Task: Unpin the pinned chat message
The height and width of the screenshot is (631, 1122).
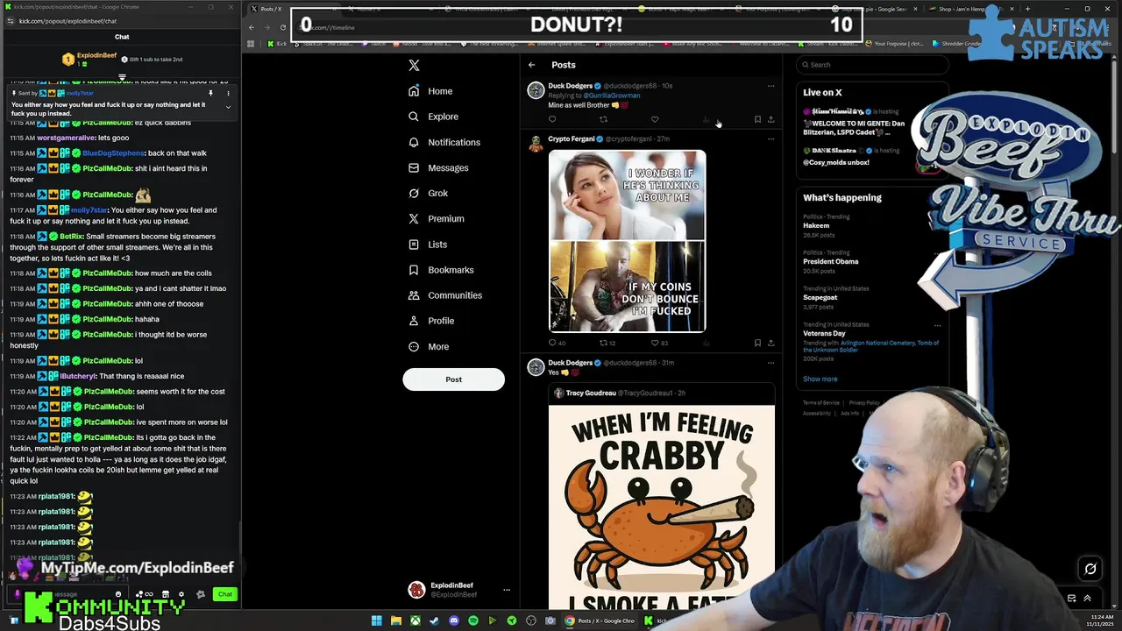Action: (x=210, y=93)
